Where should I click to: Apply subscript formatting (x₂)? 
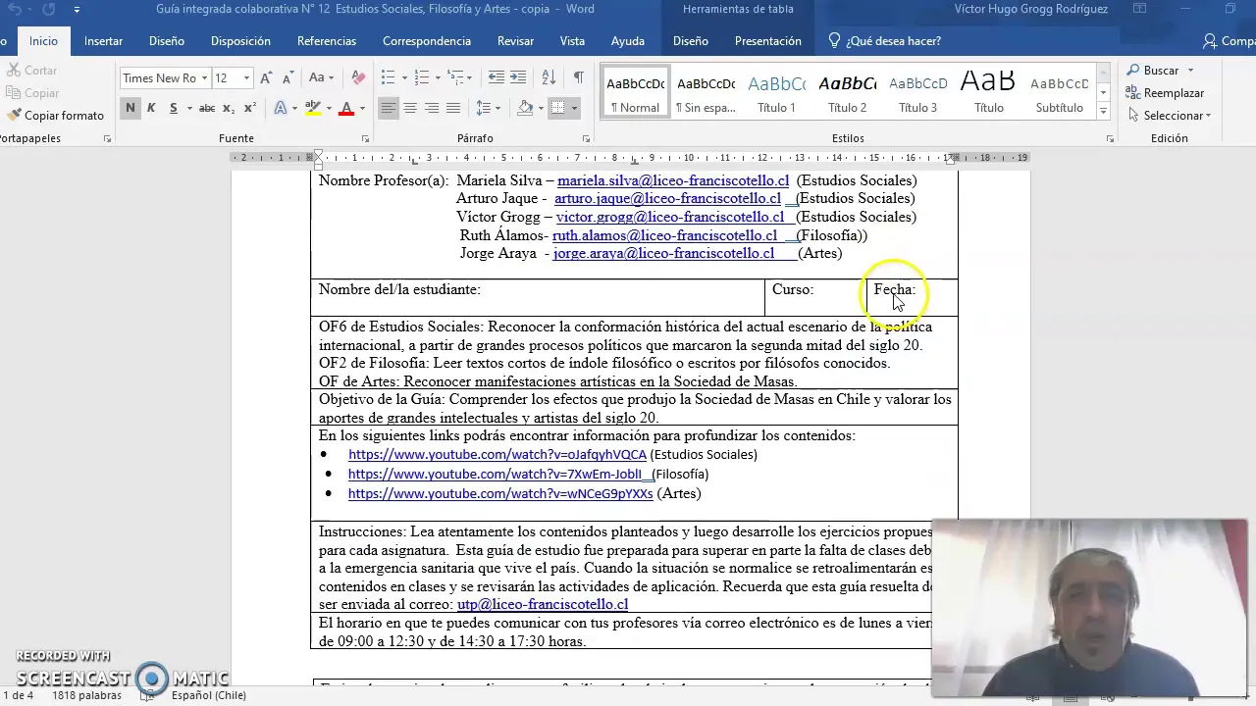229,108
